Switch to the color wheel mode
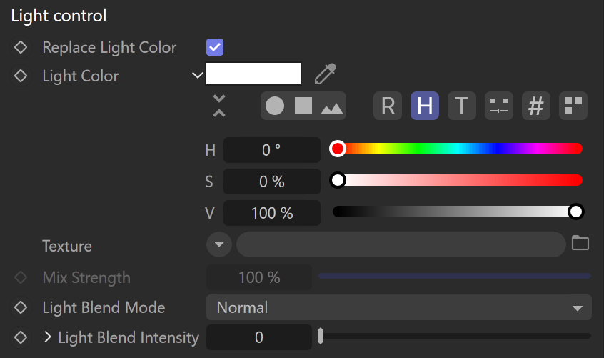The width and height of the screenshot is (604, 358). point(275,106)
